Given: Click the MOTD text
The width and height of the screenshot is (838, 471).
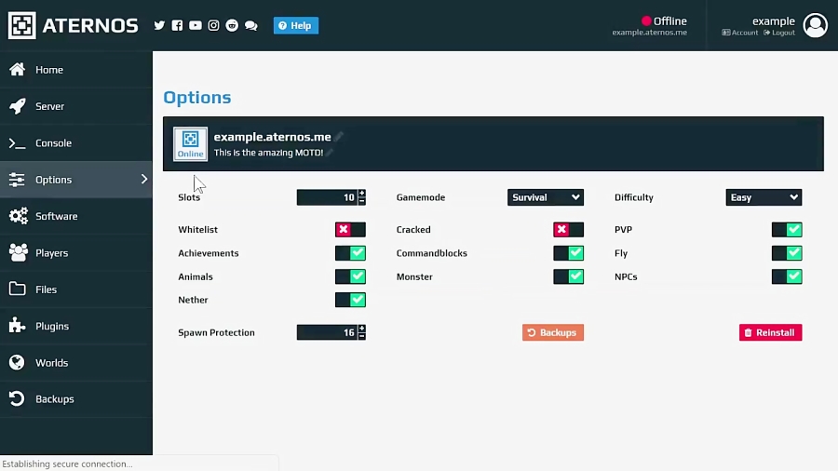Looking at the screenshot, I should coord(268,153).
